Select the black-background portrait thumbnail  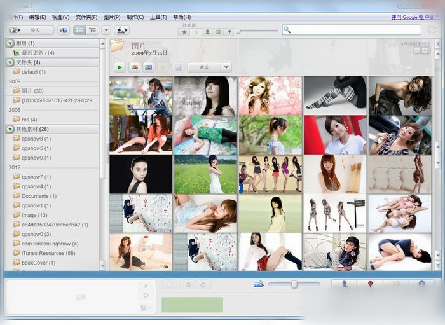[141, 174]
